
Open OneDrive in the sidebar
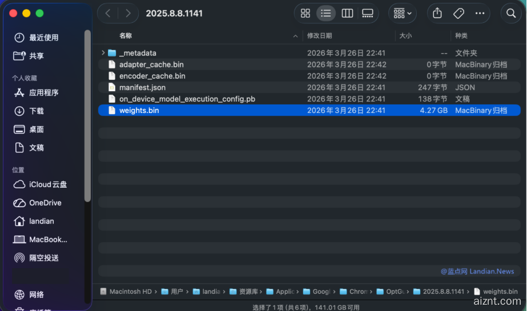pyautogui.click(x=37, y=203)
